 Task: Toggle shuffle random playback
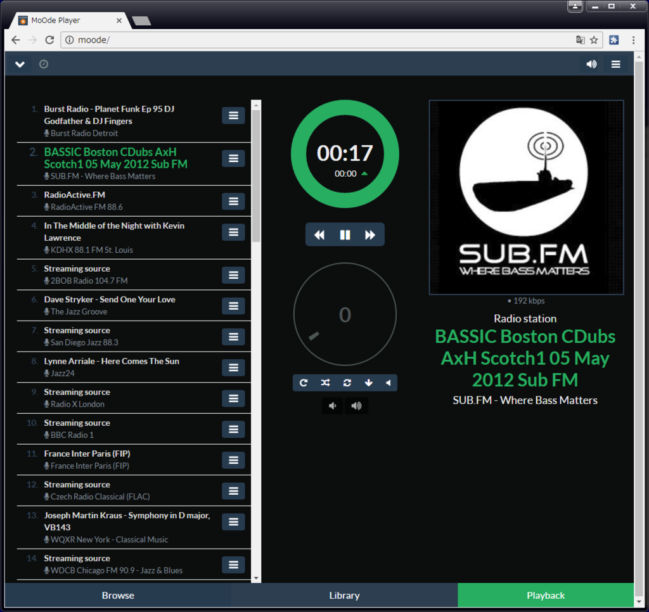coord(325,383)
